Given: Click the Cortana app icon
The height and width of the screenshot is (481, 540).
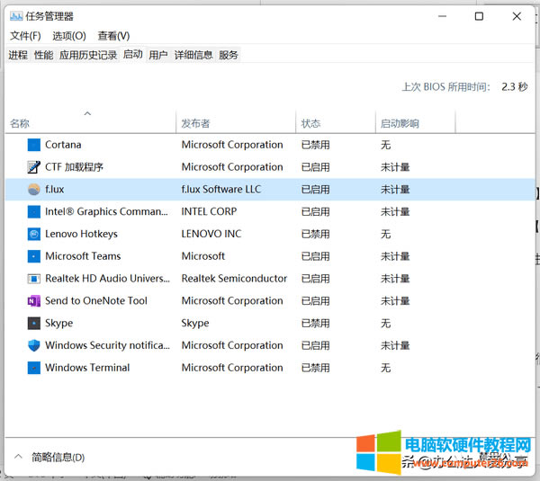Looking at the screenshot, I should [34, 145].
